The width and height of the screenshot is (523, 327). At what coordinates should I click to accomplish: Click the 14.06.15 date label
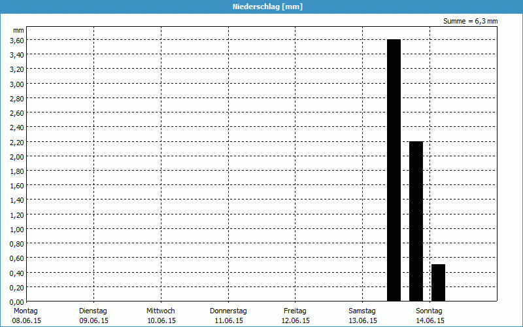(430, 320)
